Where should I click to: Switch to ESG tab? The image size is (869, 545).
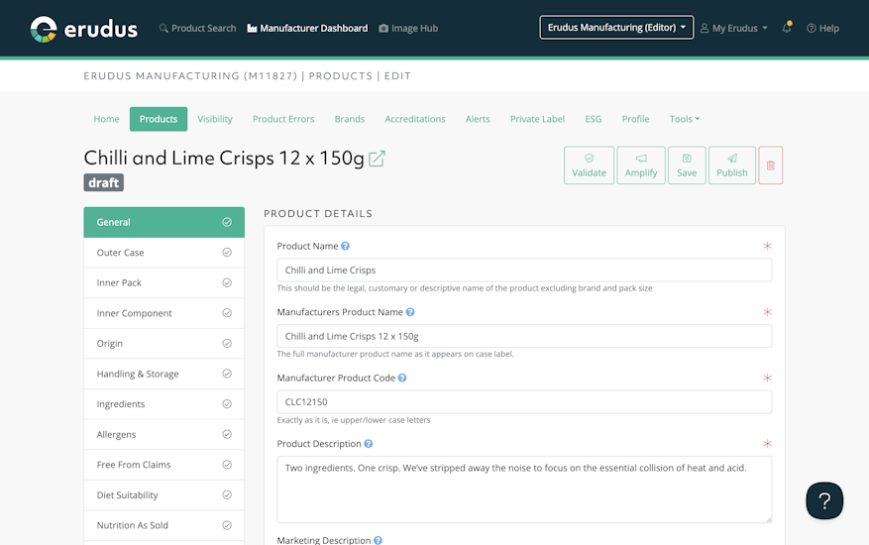(x=593, y=119)
